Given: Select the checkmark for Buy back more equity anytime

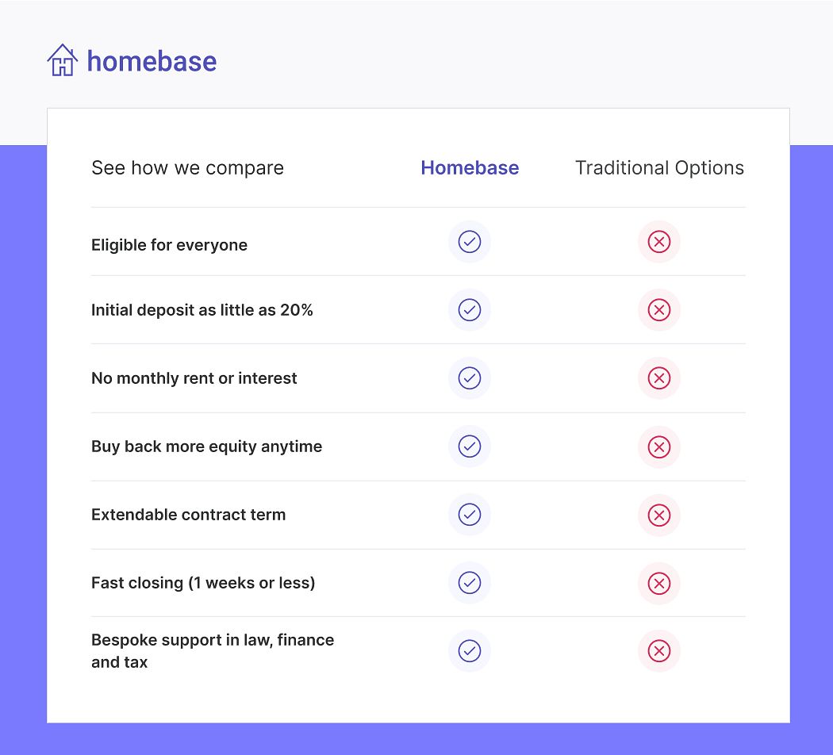Looking at the screenshot, I should [x=470, y=446].
